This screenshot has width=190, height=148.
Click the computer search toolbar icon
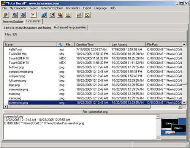pos(15,15)
